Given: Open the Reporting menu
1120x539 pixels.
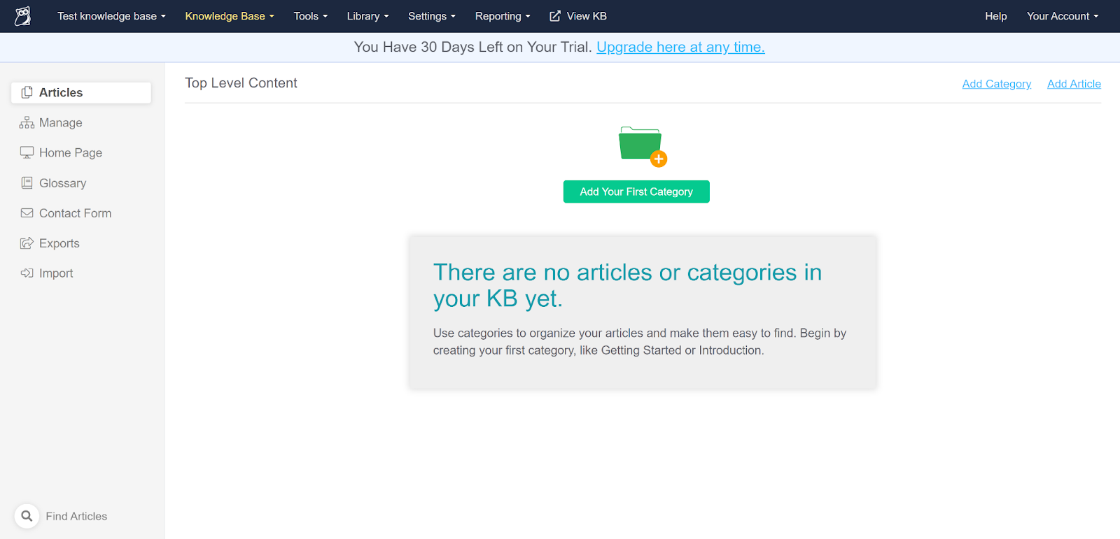Looking at the screenshot, I should 502,16.
